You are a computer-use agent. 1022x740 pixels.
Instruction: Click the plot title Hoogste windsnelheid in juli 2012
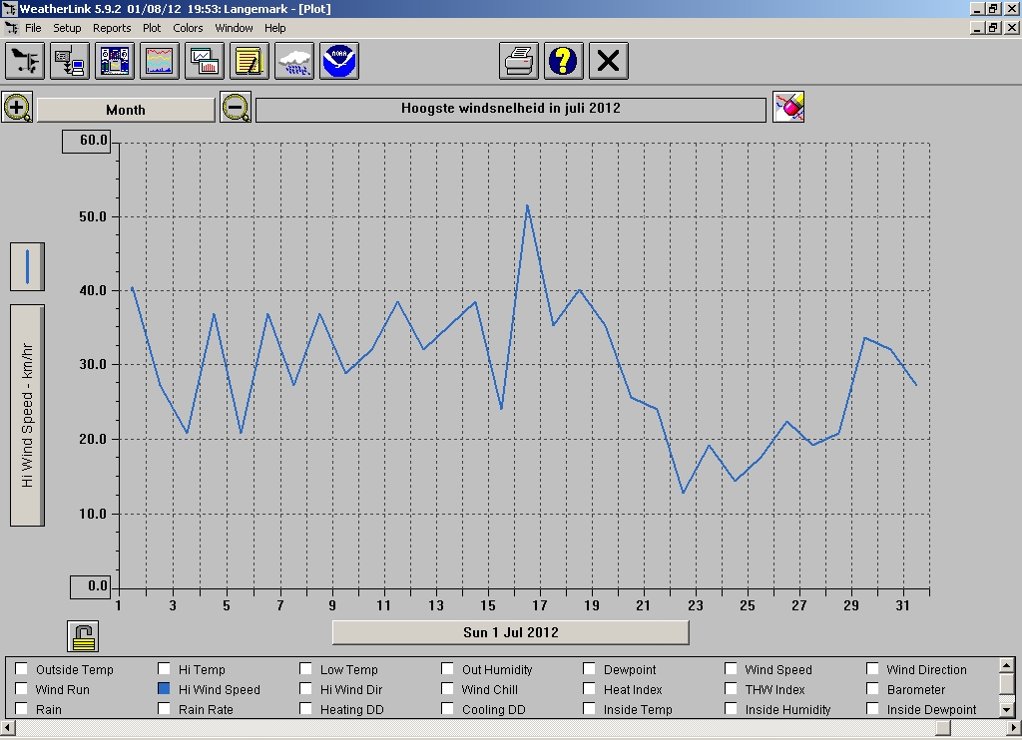[x=511, y=110]
